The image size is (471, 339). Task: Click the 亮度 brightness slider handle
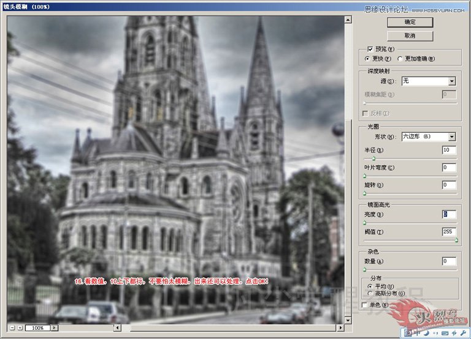tap(365, 223)
